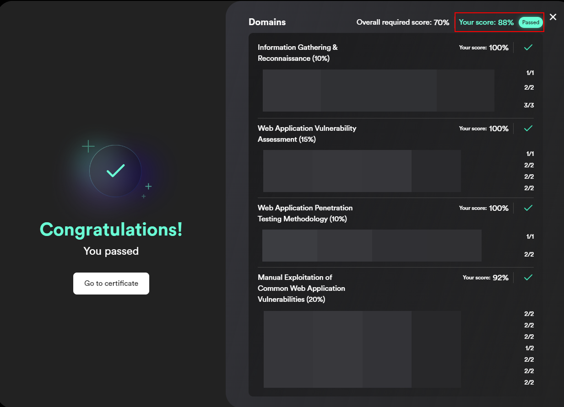564x407 pixels.
Task: Click the checkmark beside Information Gathering & Reconnaissance
Action: point(528,48)
